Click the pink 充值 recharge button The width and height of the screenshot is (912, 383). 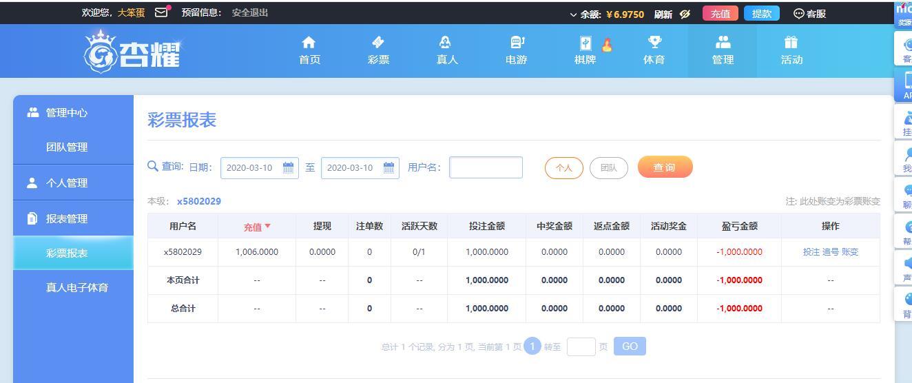coord(720,14)
